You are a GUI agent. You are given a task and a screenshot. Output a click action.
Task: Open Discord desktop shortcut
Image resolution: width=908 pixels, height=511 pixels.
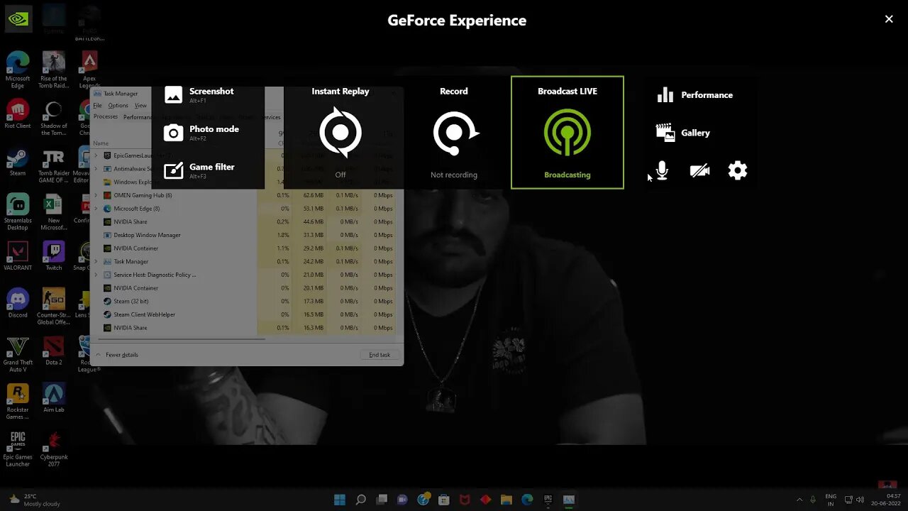(18, 303)
